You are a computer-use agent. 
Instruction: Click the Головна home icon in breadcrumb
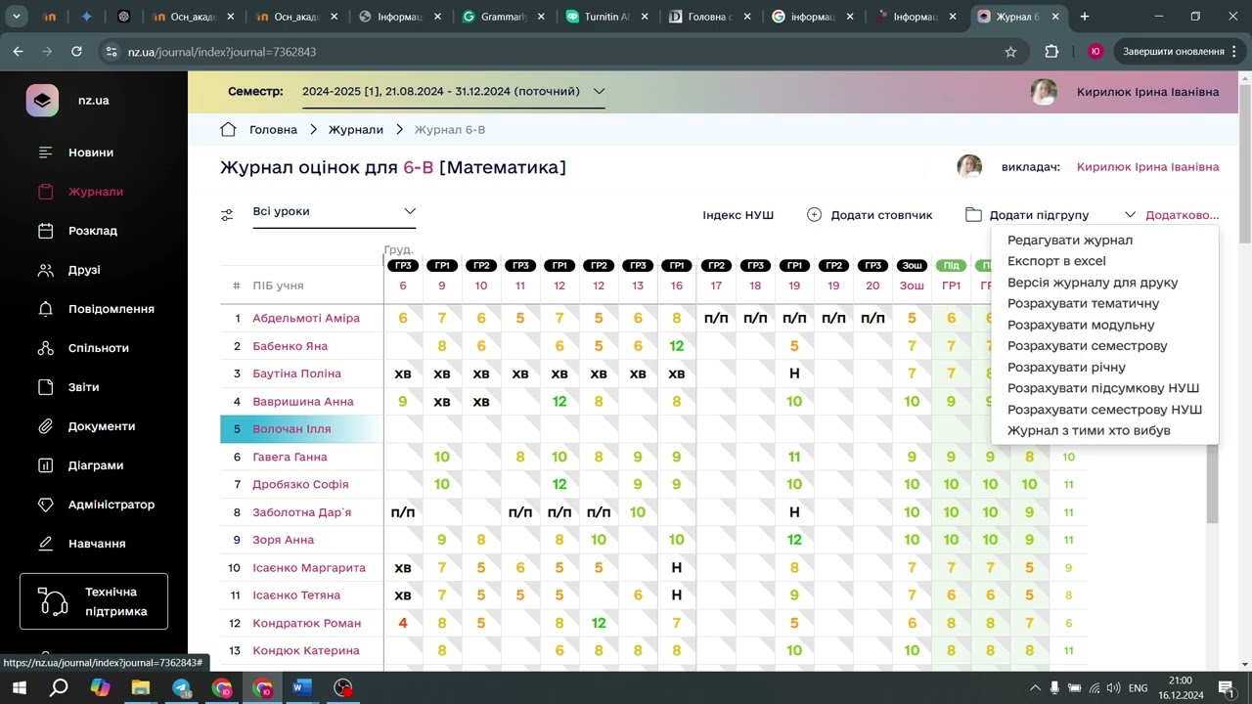point(228,130)
